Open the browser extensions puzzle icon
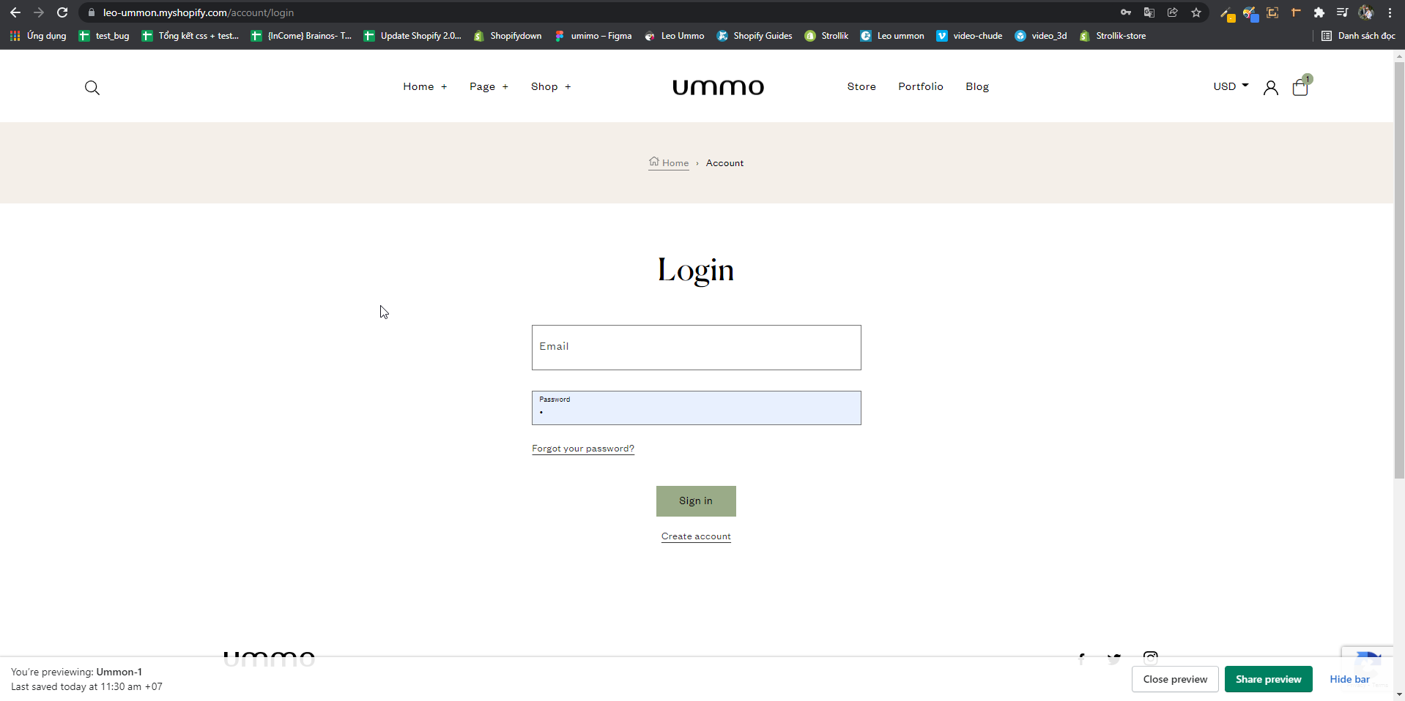 click(x=1319, y=12)
